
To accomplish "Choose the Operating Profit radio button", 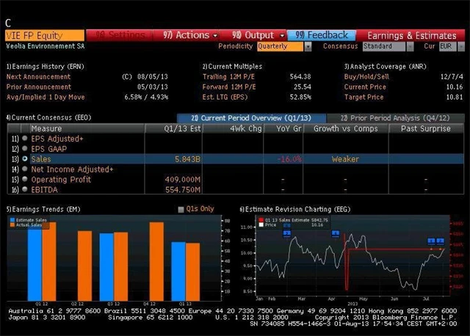I will pos(25,179).
